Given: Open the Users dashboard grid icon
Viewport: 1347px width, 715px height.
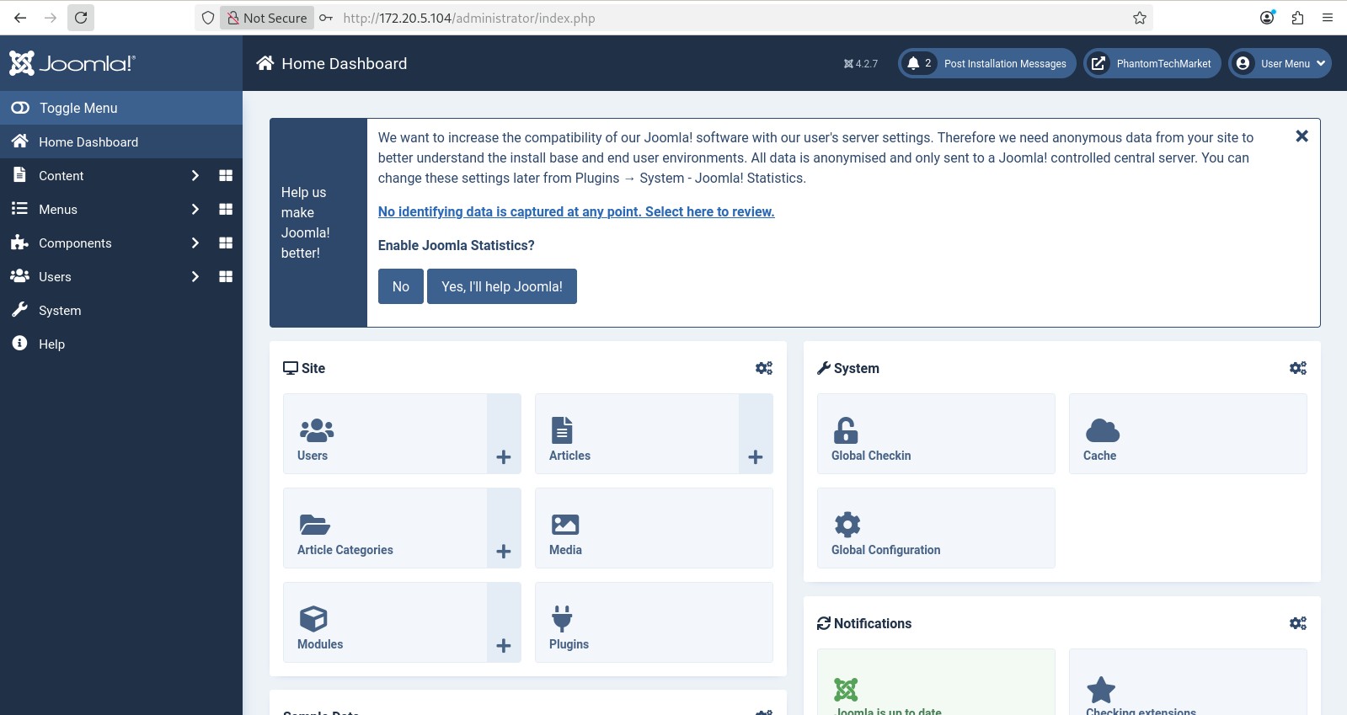Looking at the screenshot, I should click(x=226, y=276).
